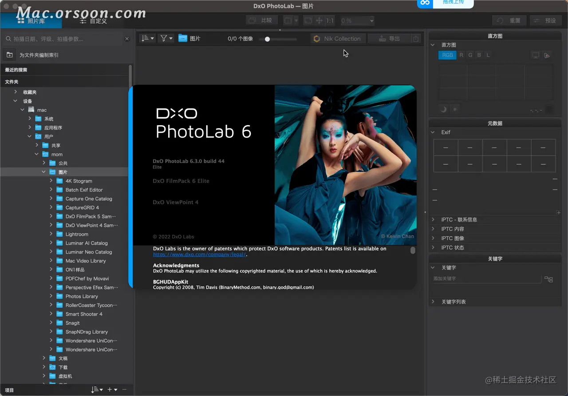
Task: Click the 导出 export button
Action: point(390,39)
